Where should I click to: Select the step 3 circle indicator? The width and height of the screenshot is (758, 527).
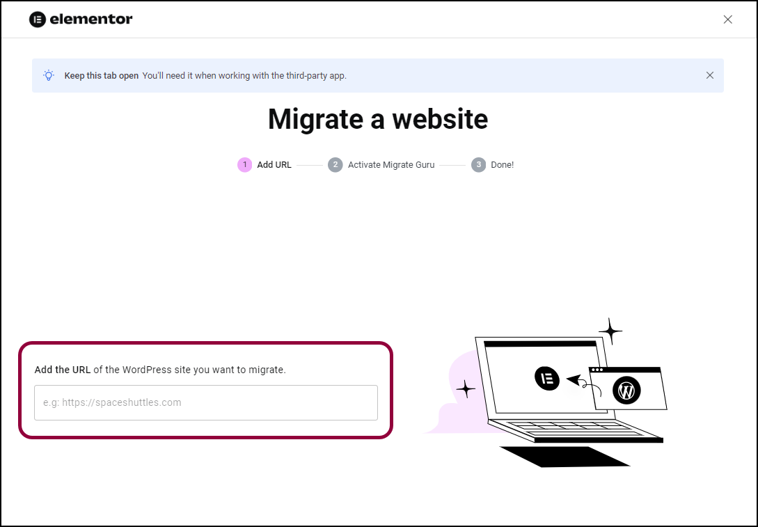click(x=478, y=165)
